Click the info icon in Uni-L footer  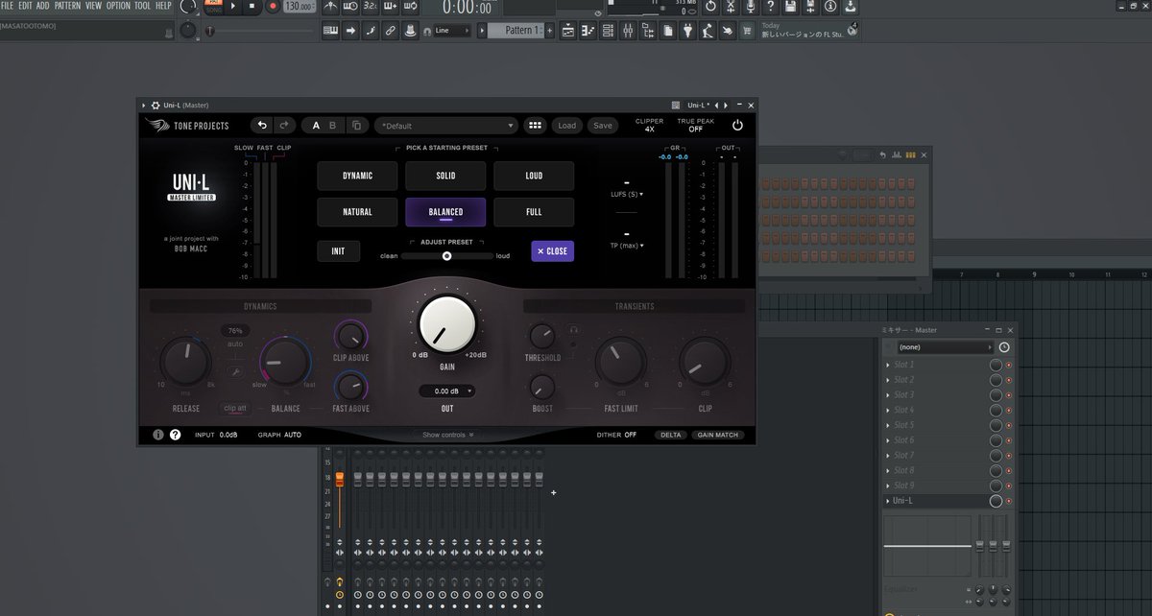coord(158,435)
